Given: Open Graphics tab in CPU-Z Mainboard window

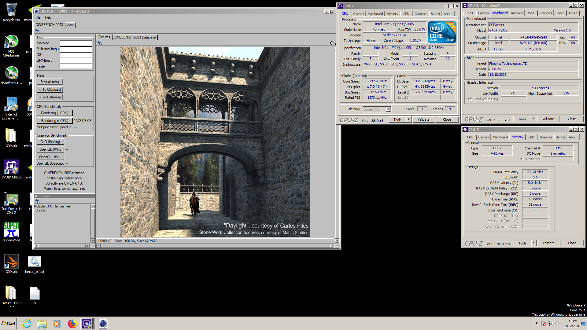Looking at the screenshot, I should (545, 13).
